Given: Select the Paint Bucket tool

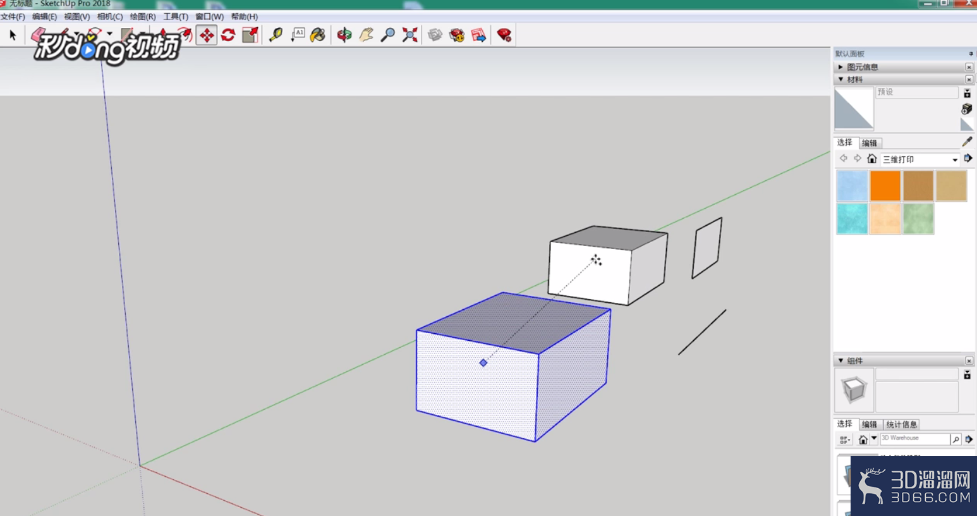Looking at the screenshot, I should pos(318,35).
